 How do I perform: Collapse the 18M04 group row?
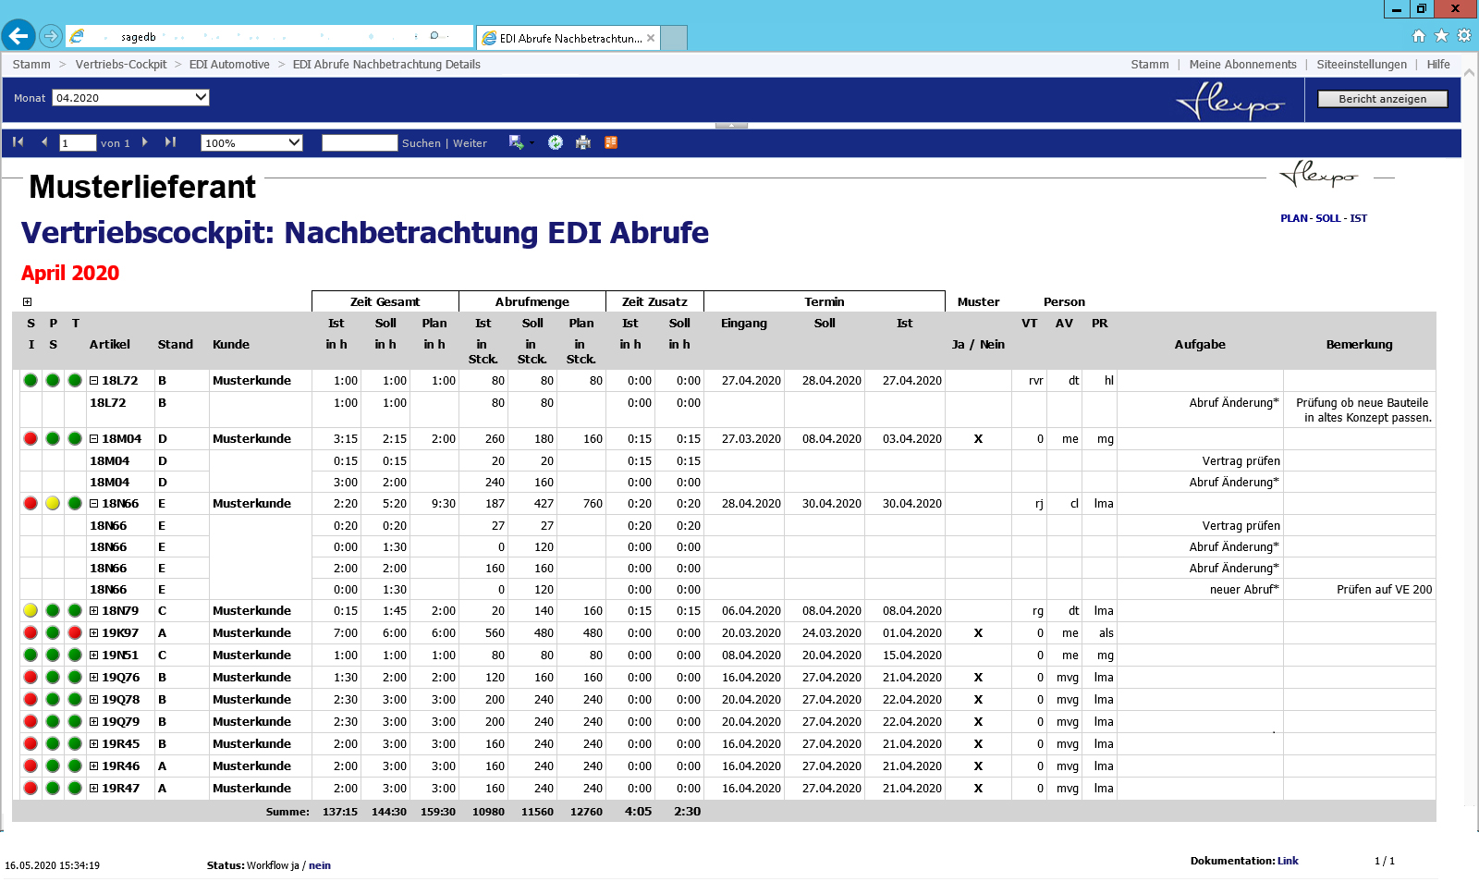[93, 438]
